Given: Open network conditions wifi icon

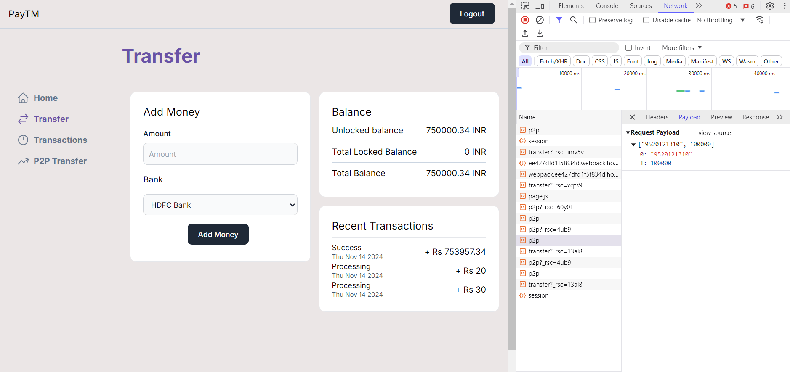Looking at the screenshot, I should coord(760,20).
